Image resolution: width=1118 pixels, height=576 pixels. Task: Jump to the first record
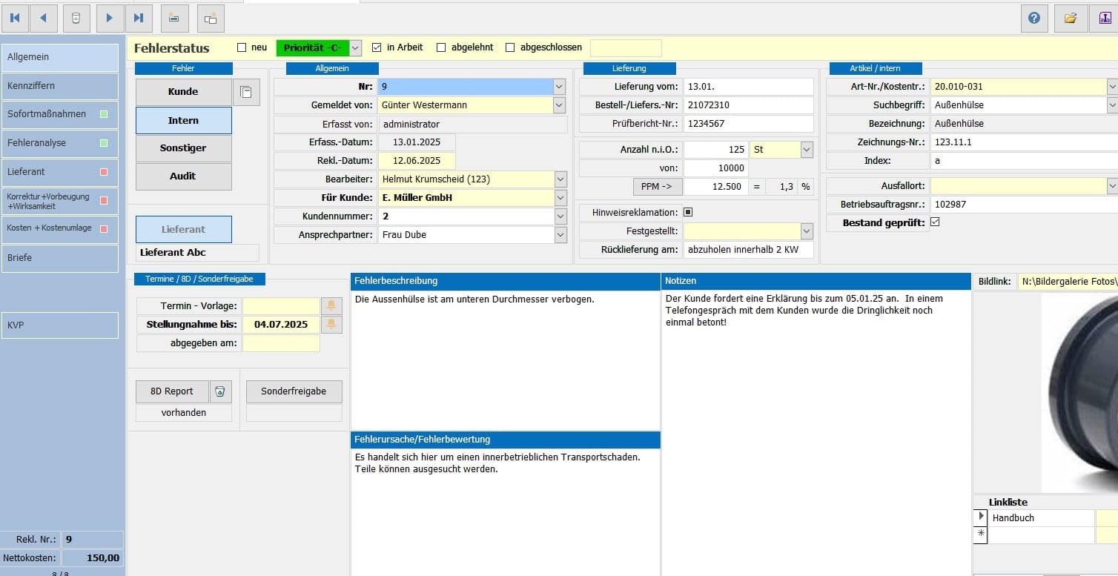(x=15, y=18)
